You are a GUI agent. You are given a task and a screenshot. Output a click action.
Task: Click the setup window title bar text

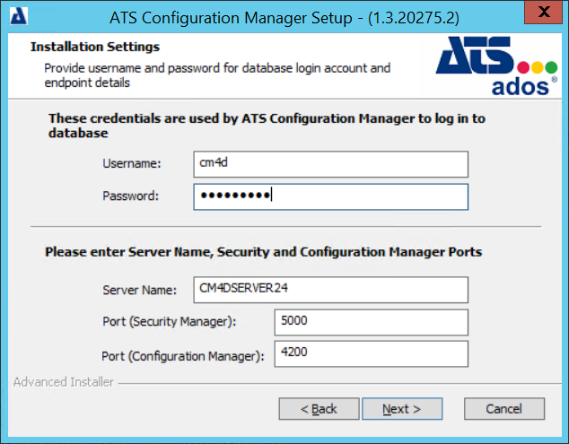click(x=284, y=16)
